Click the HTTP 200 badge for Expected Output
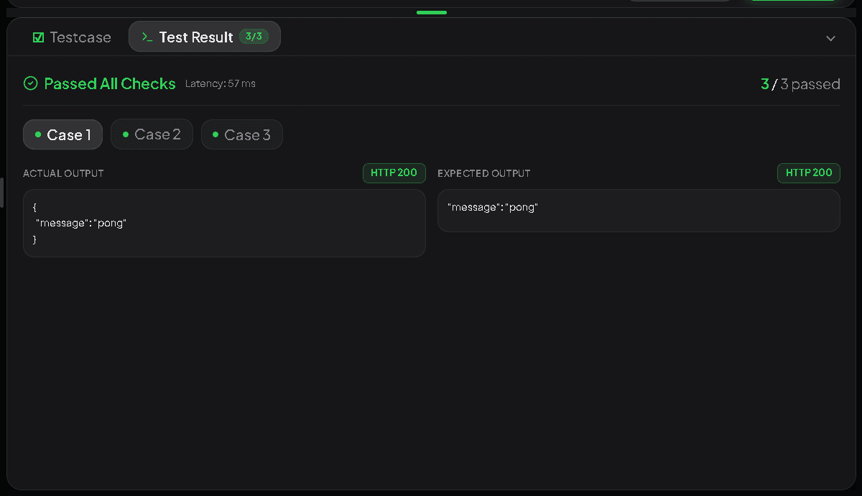Screen dimensions: 862x496 tap(809, 173)
